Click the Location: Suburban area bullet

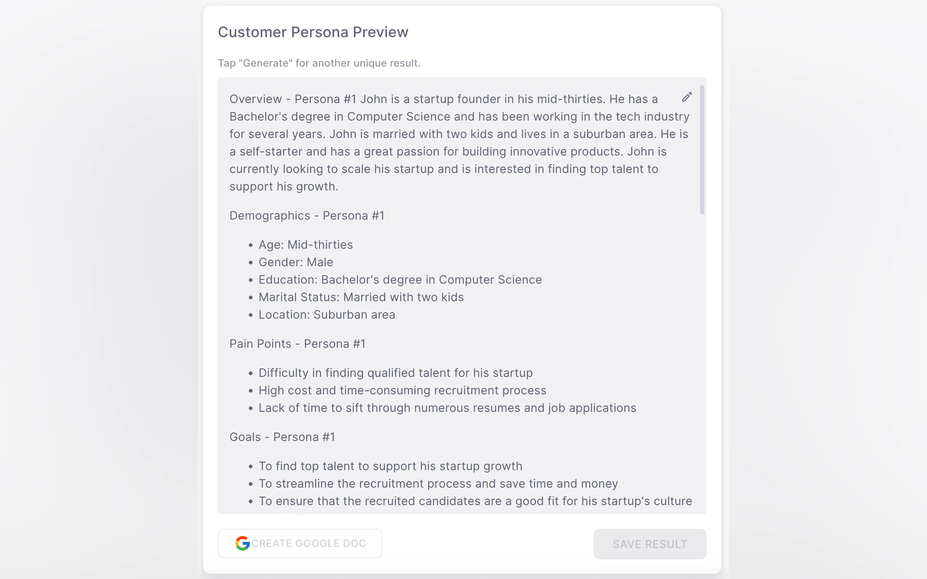[x=327, y=315]
